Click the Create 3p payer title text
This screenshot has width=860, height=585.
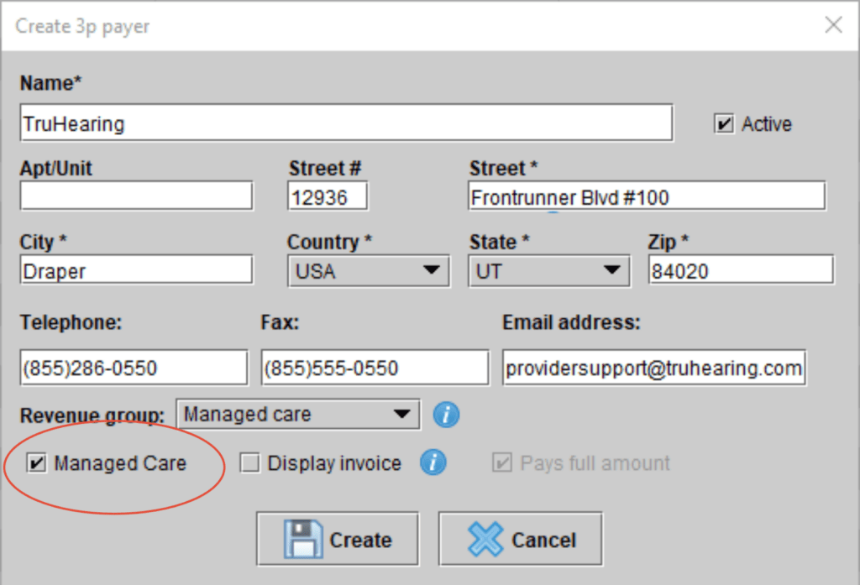[x=82, y=26]
